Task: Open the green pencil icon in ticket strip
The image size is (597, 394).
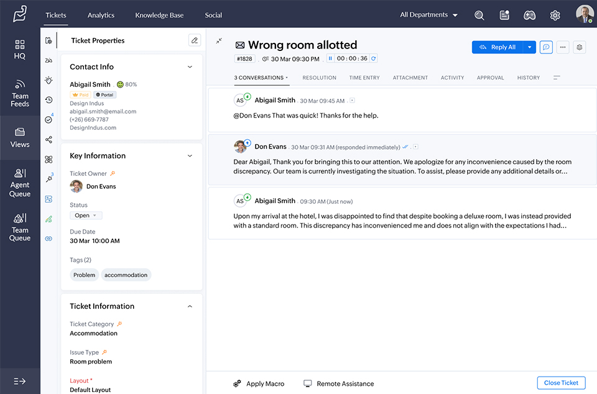Action: tap(49, 219)
